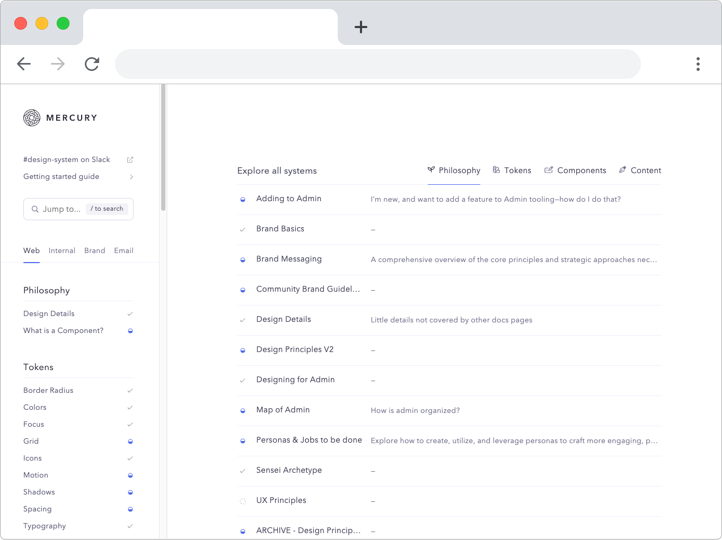The image size is (722, 540).
Task: Click the browser reload icon
Action: (x=92, y=64)
